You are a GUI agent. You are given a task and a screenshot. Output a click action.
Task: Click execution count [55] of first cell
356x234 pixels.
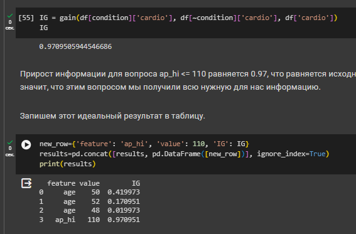[26, 18]
